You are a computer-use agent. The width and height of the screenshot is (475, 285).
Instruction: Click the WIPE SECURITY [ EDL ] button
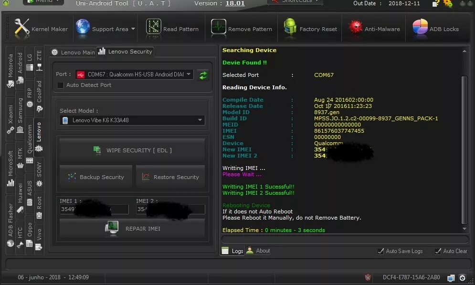(132, 150)
